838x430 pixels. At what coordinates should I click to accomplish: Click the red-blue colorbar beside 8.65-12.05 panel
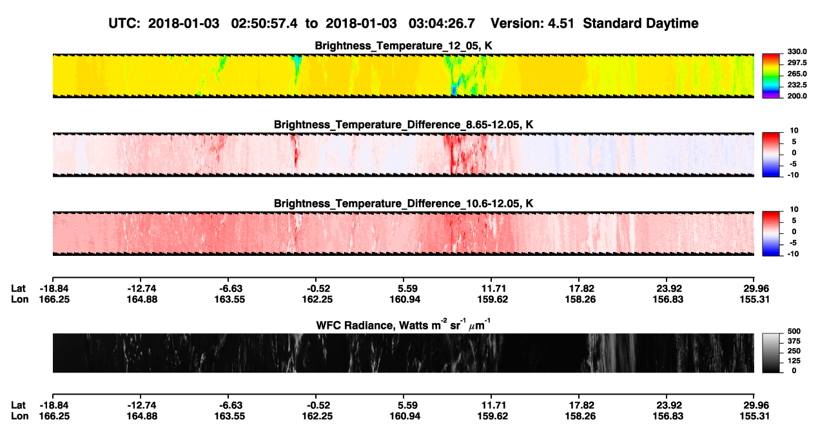point(770,155)
